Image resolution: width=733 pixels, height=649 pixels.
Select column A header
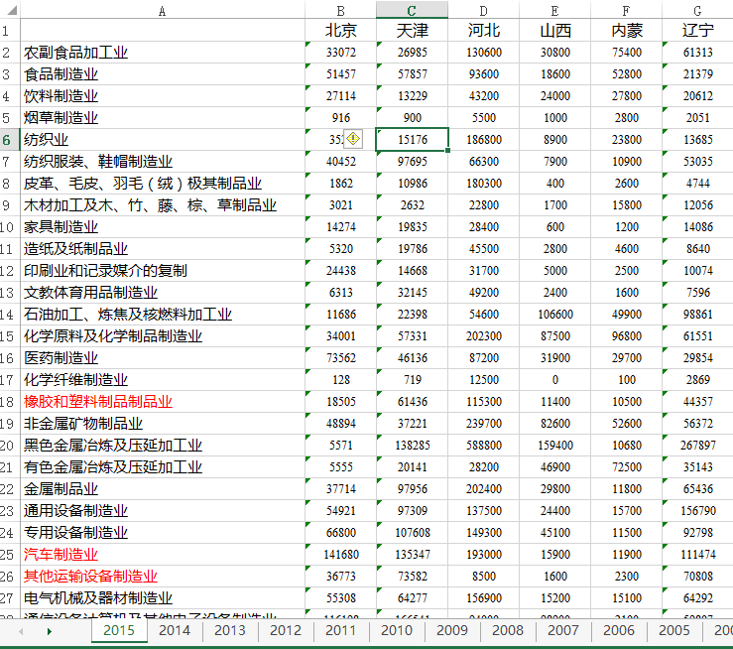click(163, 10)
